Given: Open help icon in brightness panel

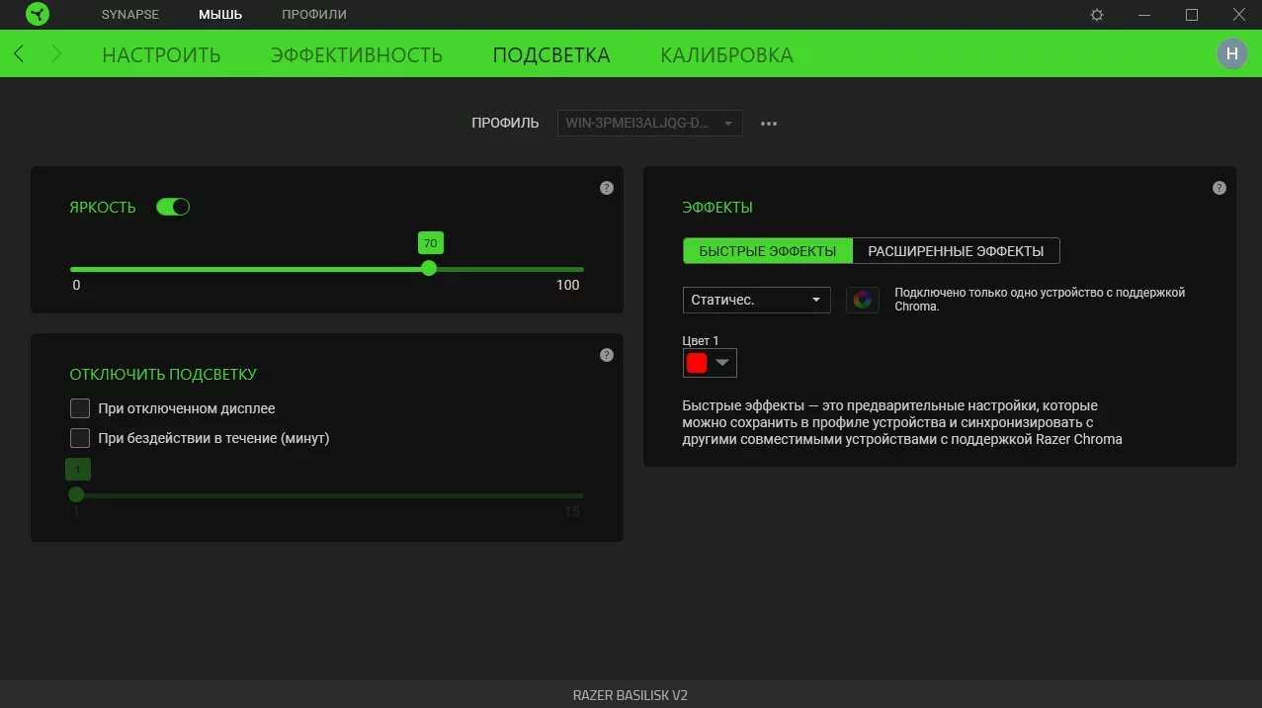Looking at the screenshot, I should pyautogui.click(x=607, y=188).
